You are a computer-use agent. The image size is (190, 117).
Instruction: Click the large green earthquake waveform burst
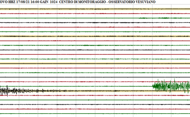[171, 86]
